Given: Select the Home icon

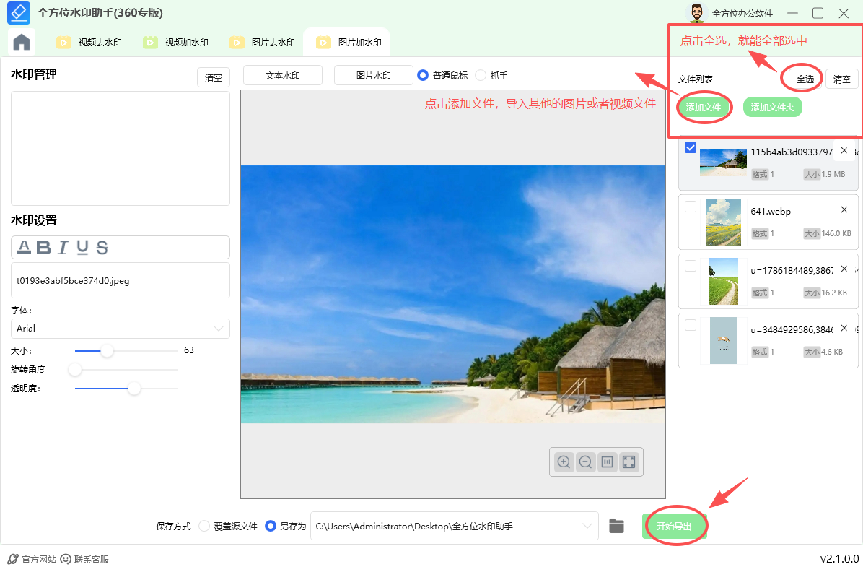Looking at the screenshot, I should click(x=21, y=42).
